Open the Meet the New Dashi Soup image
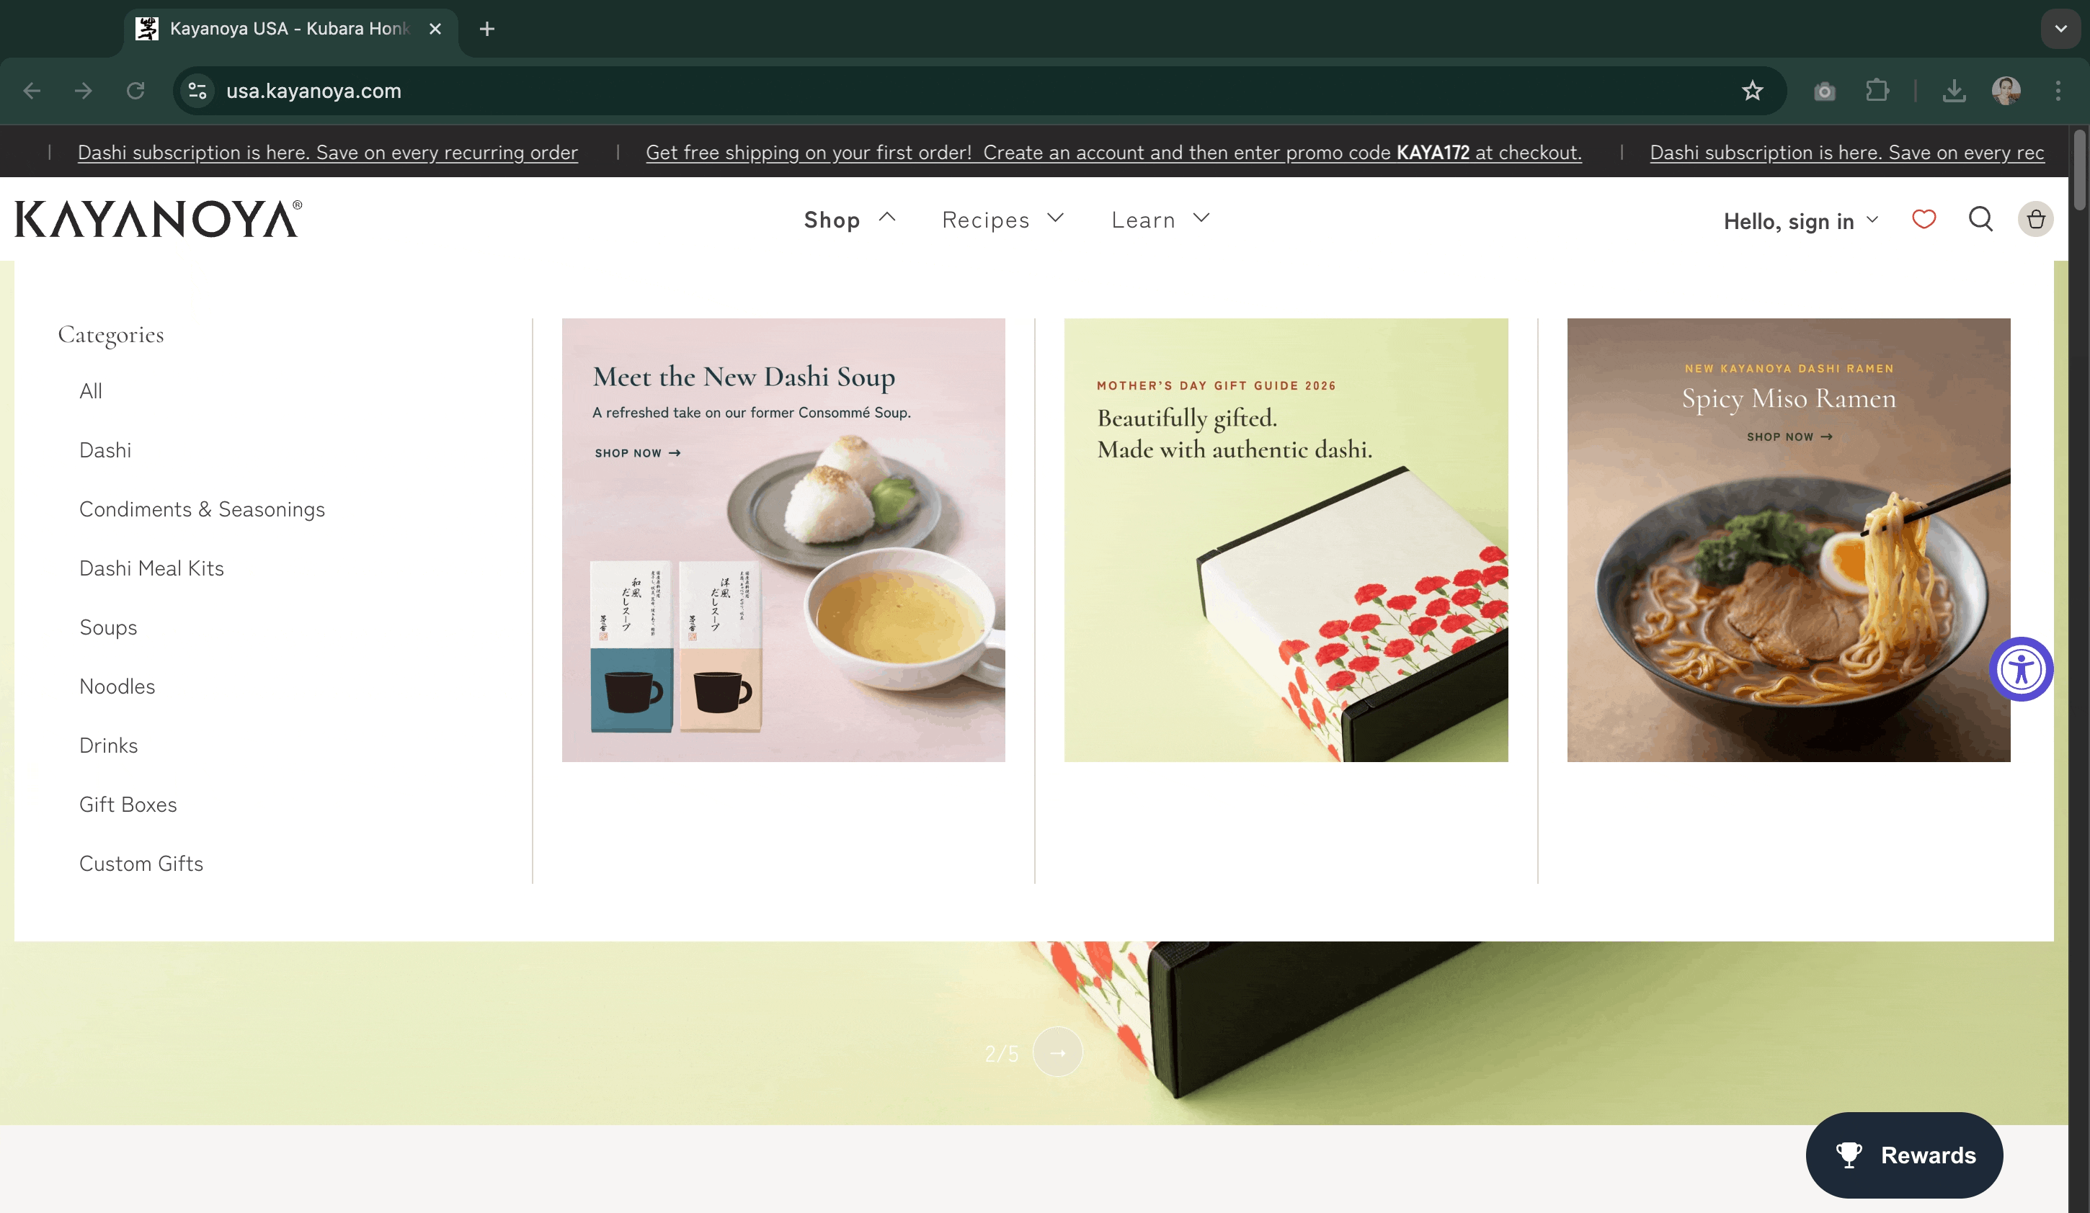Screen dimensions: 2090x1213 tap(783, 540)
